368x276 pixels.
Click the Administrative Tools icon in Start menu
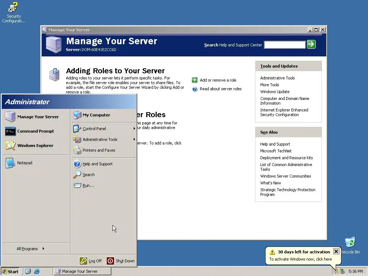click(x=77, y=139)
